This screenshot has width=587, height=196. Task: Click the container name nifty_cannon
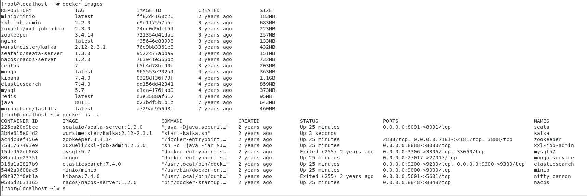(552, 176)
